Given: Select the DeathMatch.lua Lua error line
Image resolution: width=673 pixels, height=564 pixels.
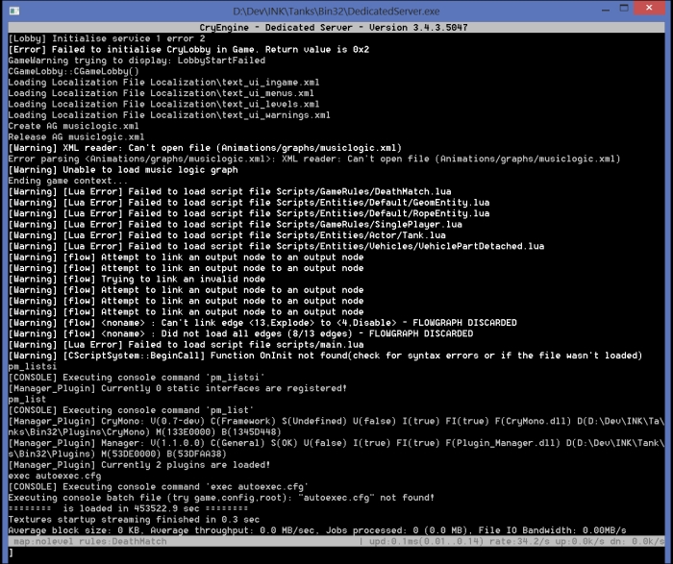Looking at the screenshot, I should (x=230, y=192).
